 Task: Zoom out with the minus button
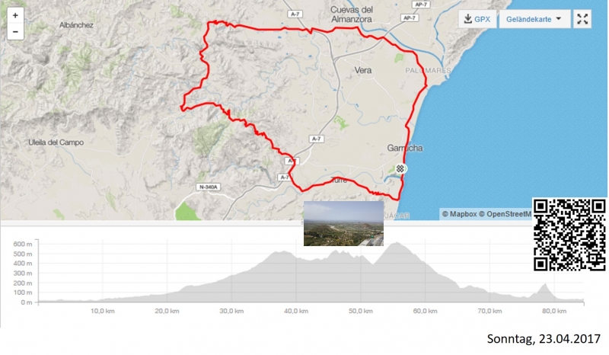pos(15,31)
